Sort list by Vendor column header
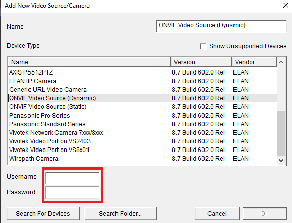Screen dimensions: 292x223 (x=254, y=62)
